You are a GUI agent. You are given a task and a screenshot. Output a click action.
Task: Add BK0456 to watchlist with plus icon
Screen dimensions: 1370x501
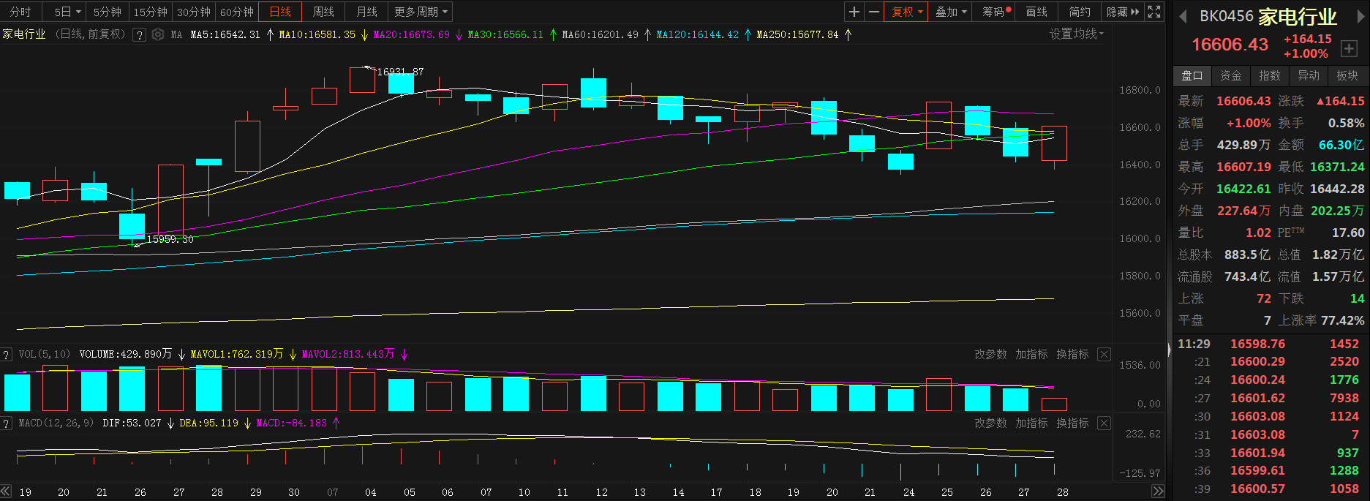[1349, 48]
